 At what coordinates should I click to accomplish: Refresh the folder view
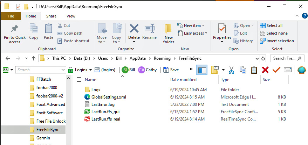point(263,58)
